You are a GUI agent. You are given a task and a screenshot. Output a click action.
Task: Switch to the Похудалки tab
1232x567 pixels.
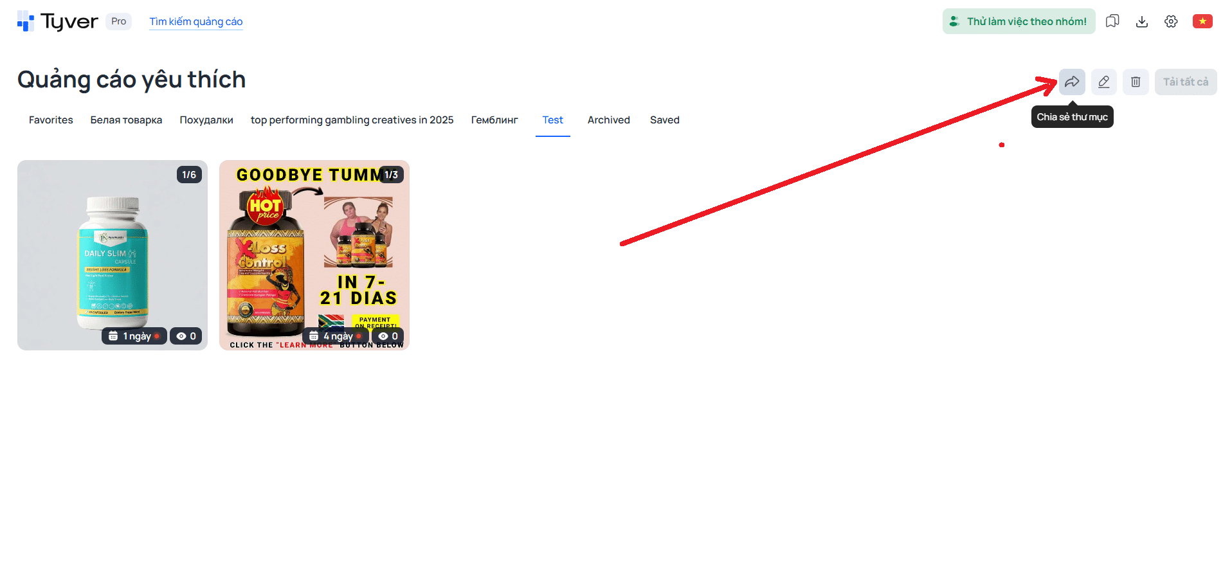(x=206, y=120)
